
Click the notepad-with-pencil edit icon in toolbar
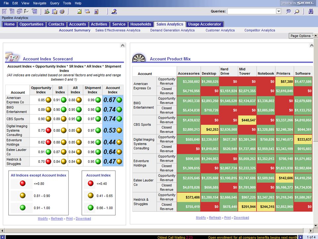(4, 11)
